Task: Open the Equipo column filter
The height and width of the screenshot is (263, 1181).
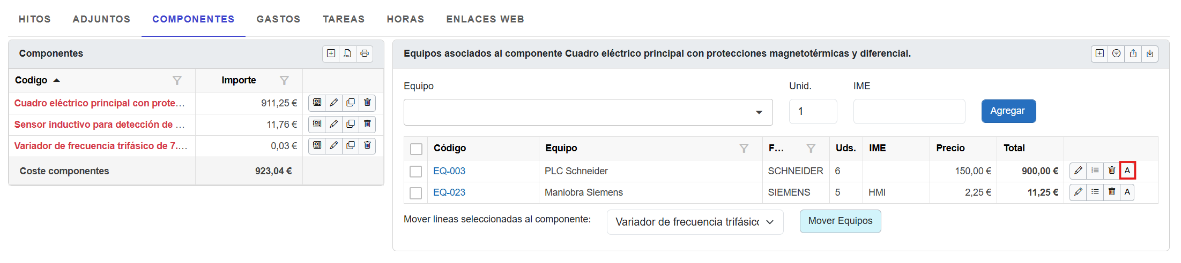Action: point(744,148)
